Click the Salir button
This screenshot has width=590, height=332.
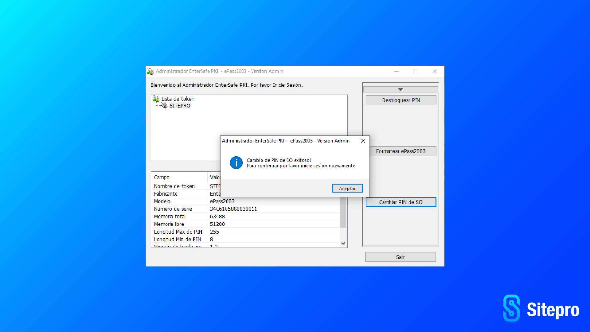400,257
